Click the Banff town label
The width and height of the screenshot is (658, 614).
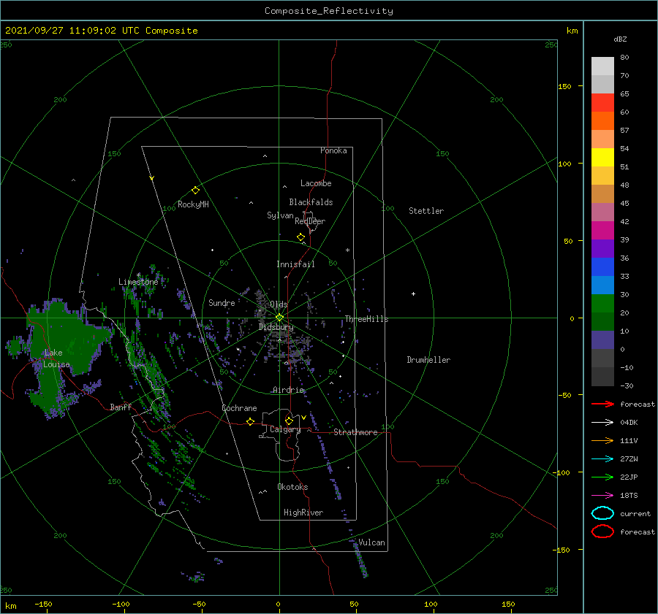click(121, 407)
